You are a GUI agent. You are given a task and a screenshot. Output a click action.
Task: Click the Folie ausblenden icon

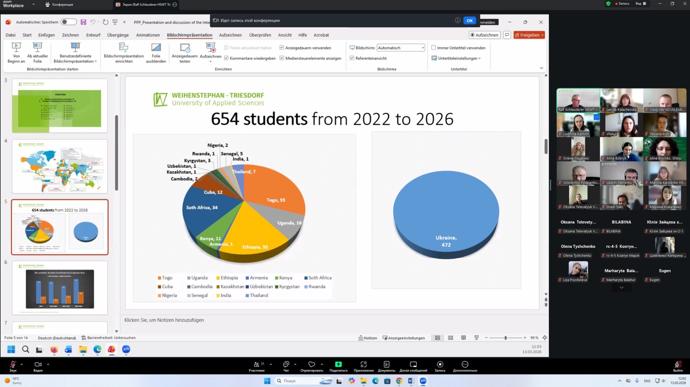tap(156, 48)
